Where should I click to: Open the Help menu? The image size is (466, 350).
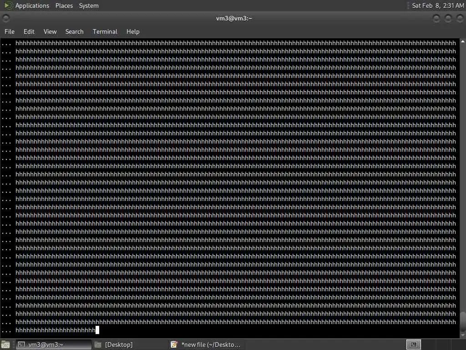click(133, 31)
